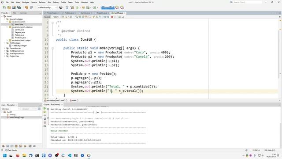Expand the junit5.pagos package

click(x=7, y=40)
